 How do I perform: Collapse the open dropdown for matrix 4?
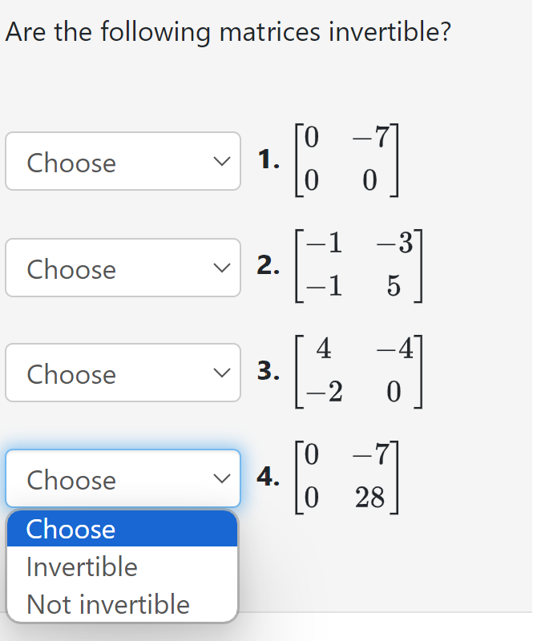click(x=123, y=478)
